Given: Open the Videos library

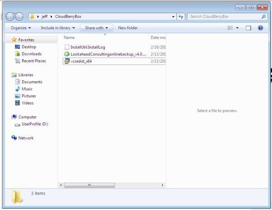Looking at the screenshot, I should tap(28, 103).
